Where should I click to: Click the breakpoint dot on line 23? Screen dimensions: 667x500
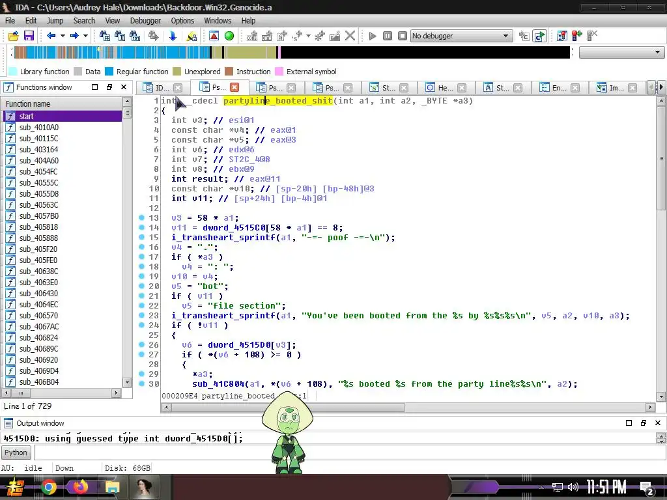pos(141,316)
